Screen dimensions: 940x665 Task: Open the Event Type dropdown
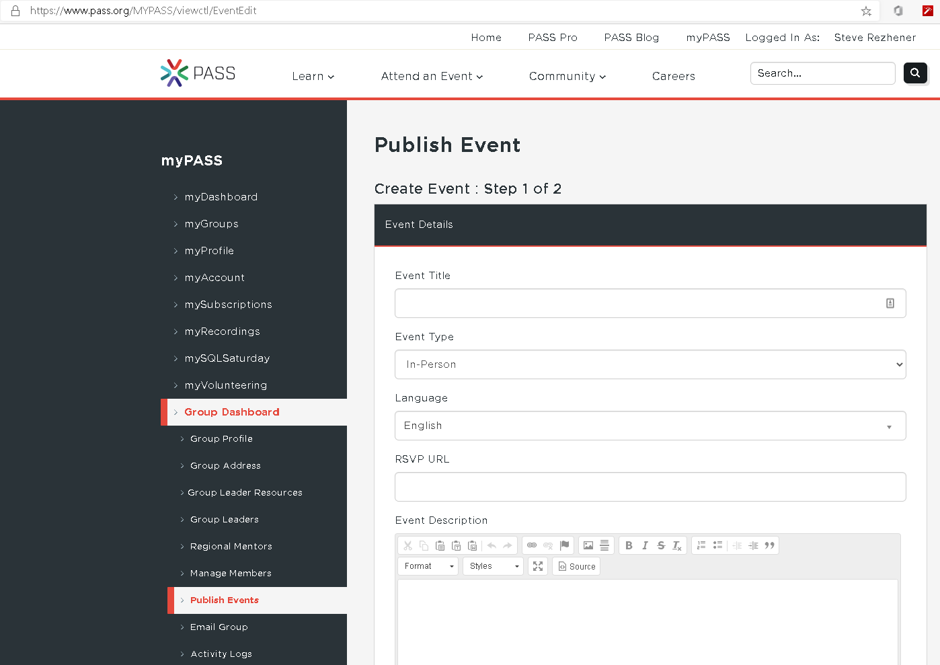650,364
